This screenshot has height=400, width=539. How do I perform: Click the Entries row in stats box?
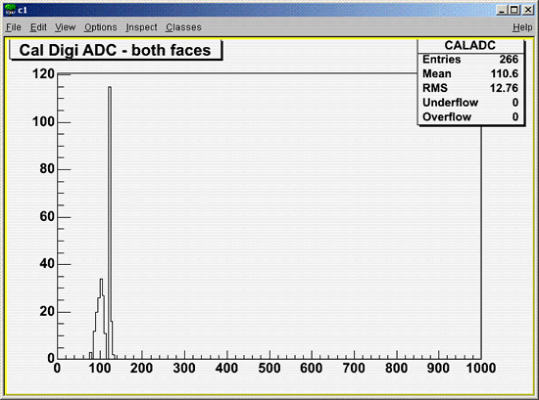[469, 60]
